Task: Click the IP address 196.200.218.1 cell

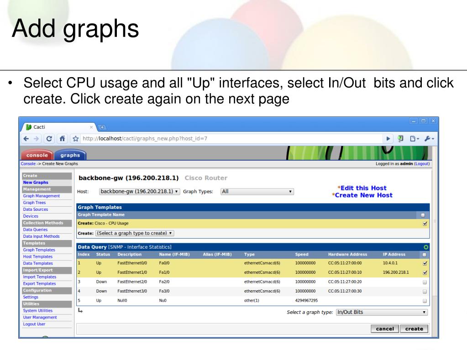Action: click(x=396, y=272)
